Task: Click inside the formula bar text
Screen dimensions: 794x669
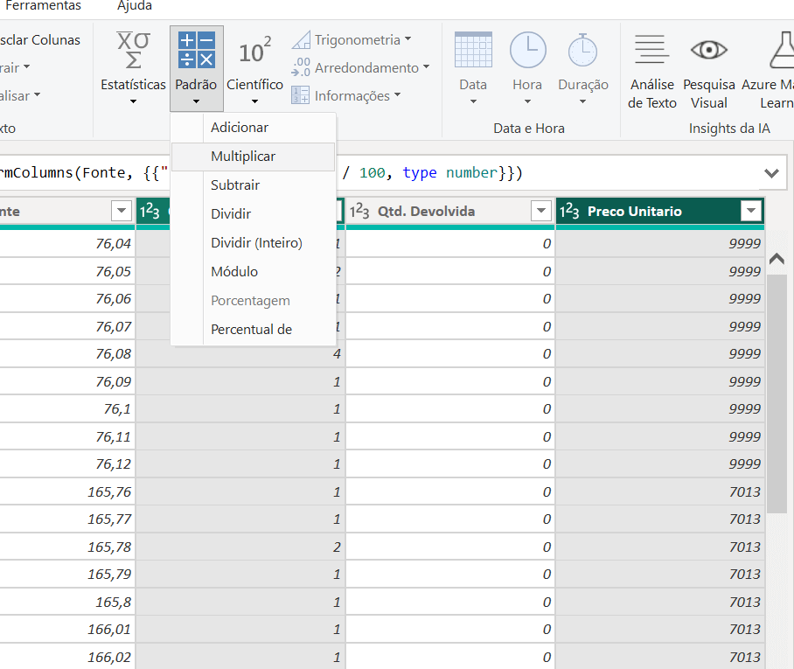Action: tap(433, 173)
